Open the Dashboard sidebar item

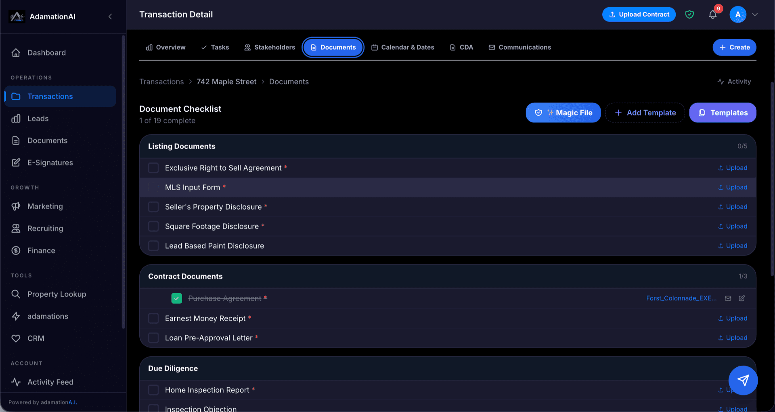(x=61, y=53)
